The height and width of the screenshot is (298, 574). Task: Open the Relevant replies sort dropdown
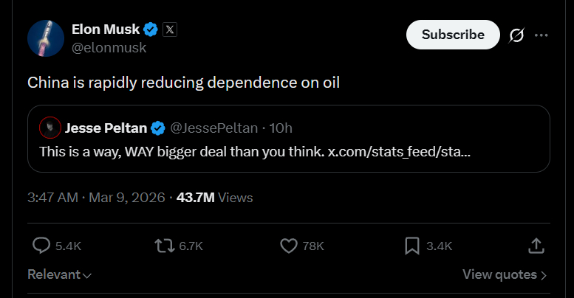pyautogui.click(x=59, y=274)
